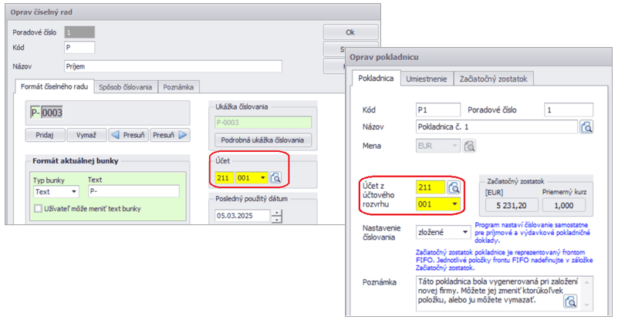The height and width of the screenshot is (320, 618).
Task: Click the Ok button
Action: click(x=350, y=32)
